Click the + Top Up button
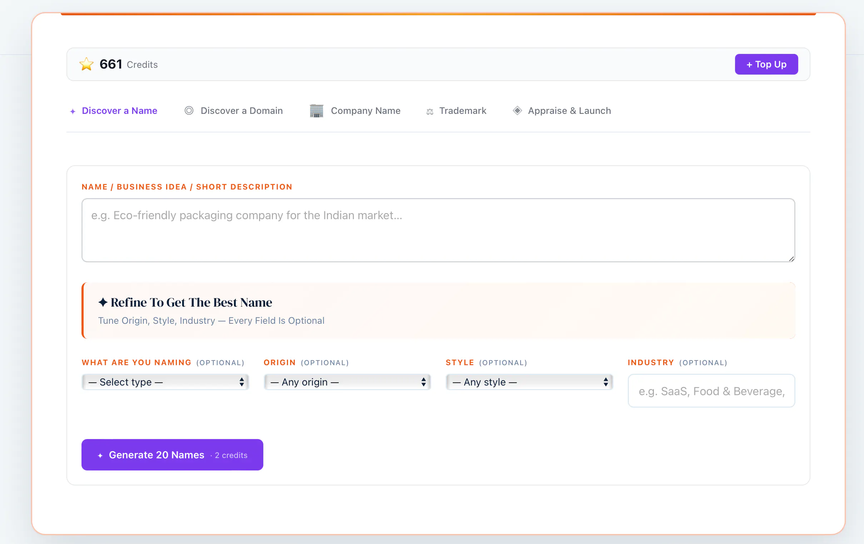Image resolution: width=864 pixels, height=544 pixels. [766, 65]
